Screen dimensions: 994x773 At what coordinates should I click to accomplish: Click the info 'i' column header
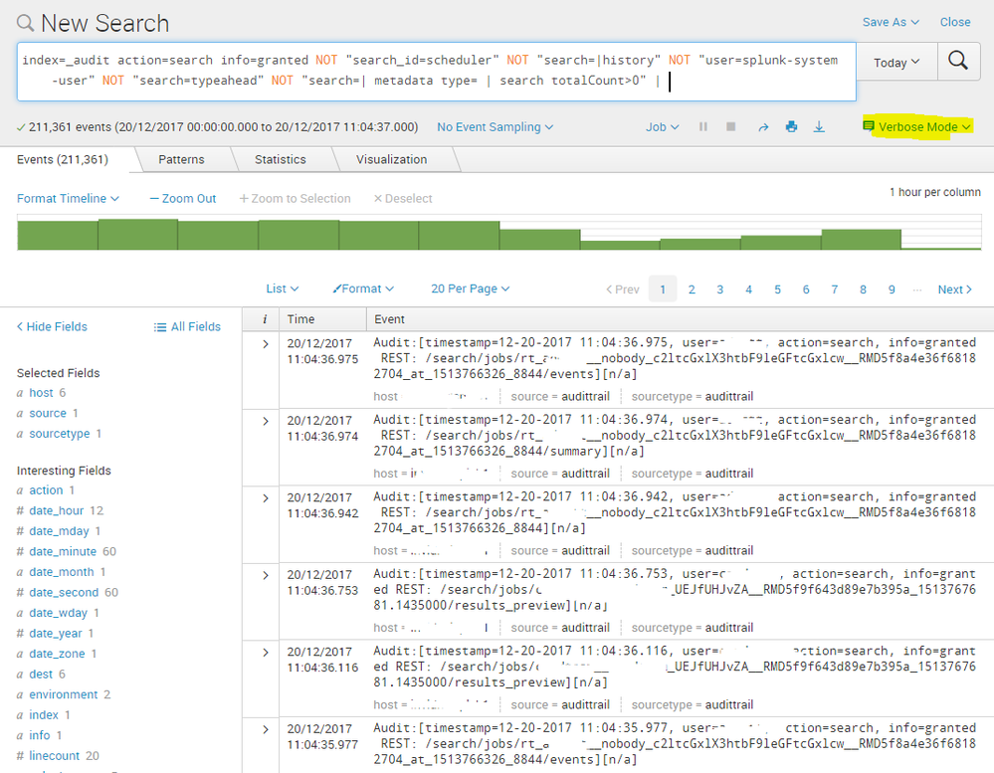click(x=265, y=319)
